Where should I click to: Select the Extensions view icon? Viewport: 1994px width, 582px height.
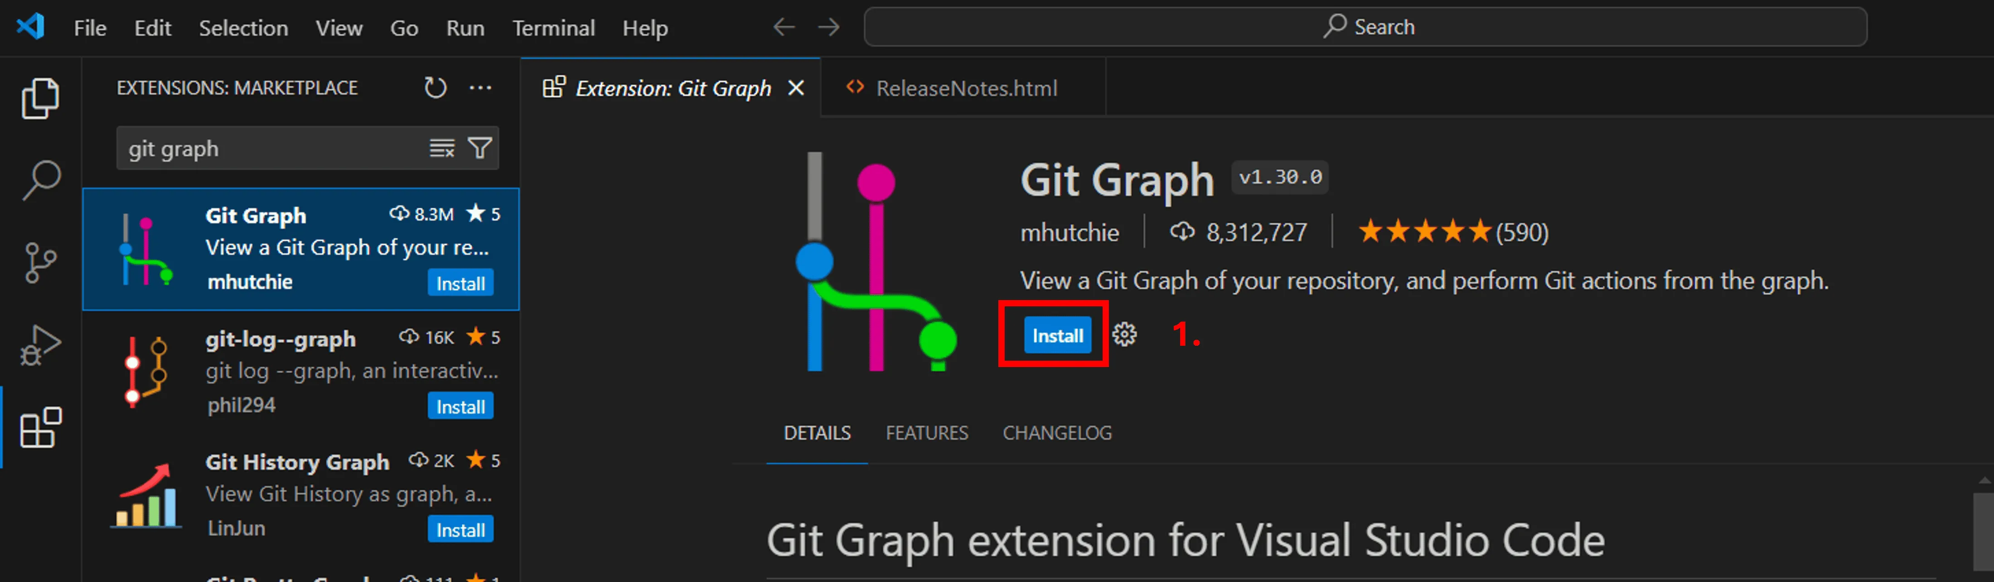(x=40, y=427)
